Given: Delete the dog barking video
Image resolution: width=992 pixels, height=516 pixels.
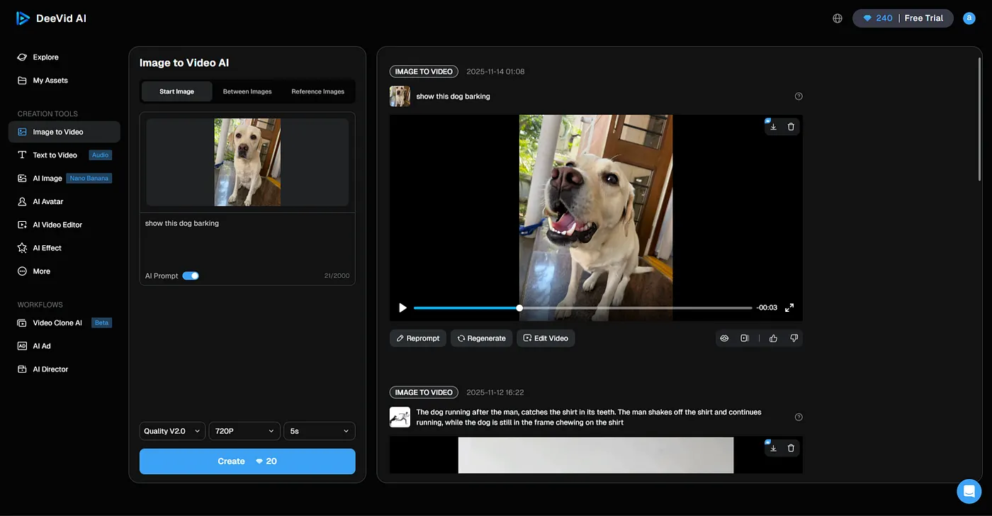Looking at the screenshot, I should pyautogui.click(x=791, y=127).
